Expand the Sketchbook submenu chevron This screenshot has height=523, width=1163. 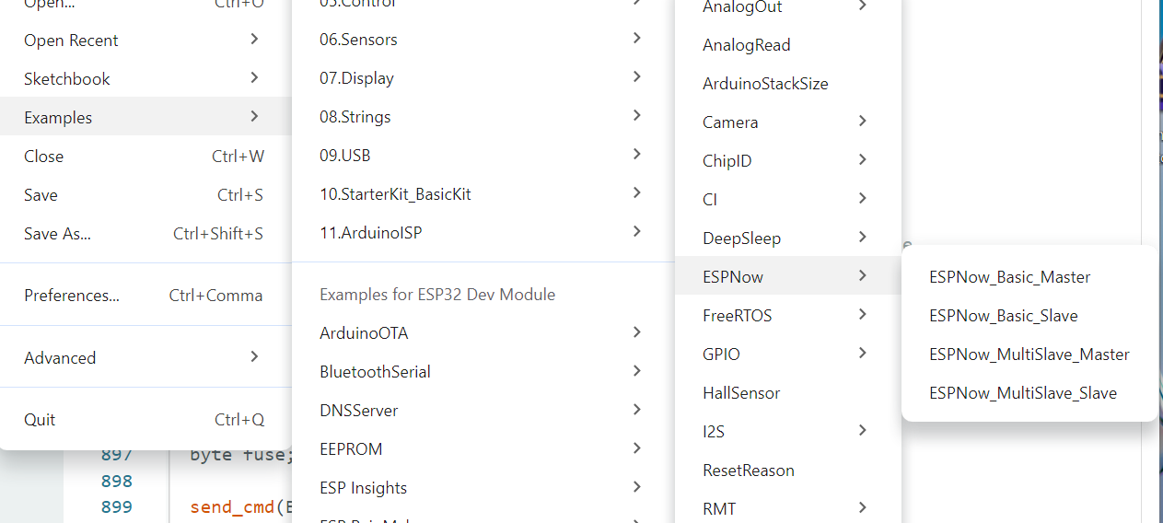[254, 78]
